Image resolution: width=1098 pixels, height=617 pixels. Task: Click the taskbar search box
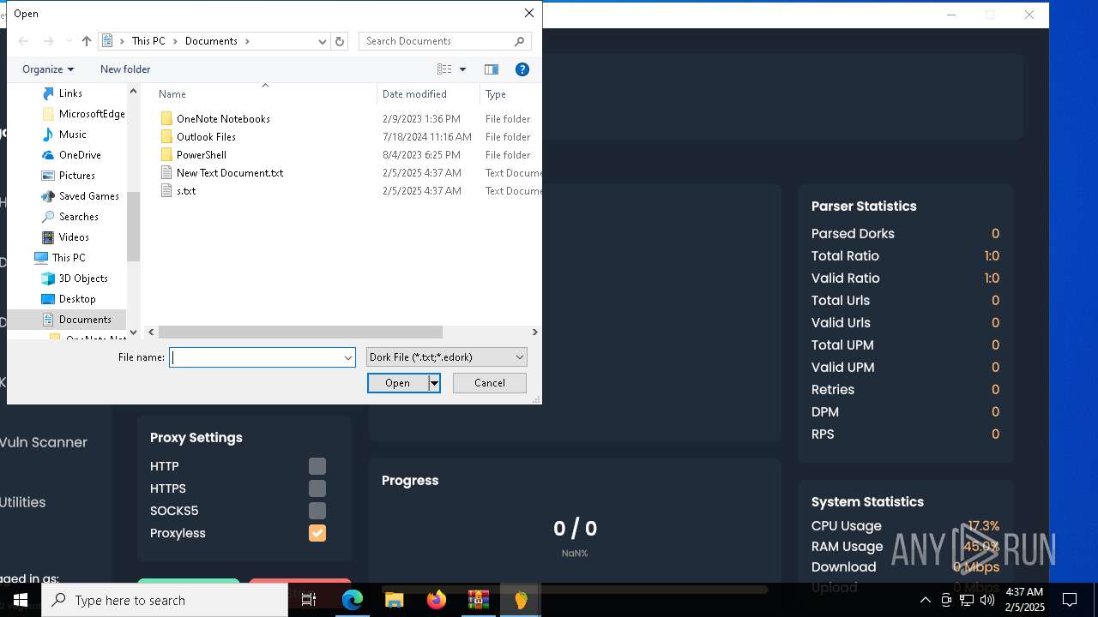pyautogui.click(x=165, y=600)
